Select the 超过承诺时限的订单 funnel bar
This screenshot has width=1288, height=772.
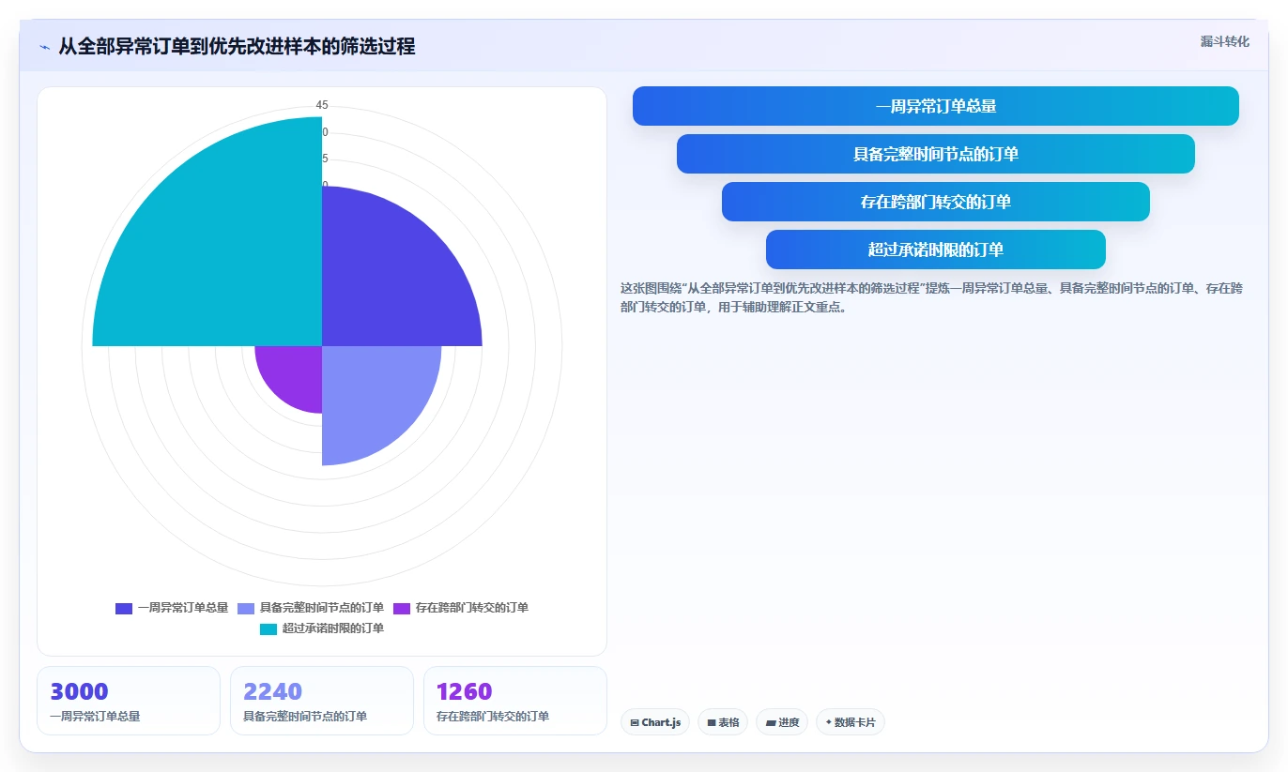coord(936,250)
